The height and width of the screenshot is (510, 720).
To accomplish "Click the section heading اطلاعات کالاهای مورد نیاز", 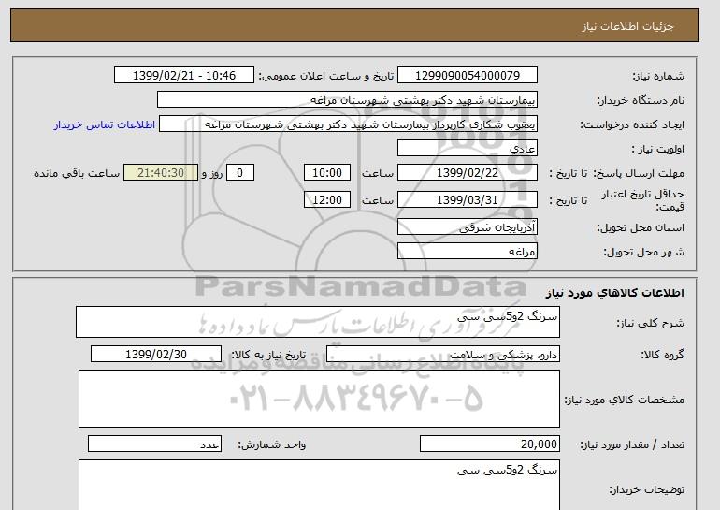I will click(615, 293).
